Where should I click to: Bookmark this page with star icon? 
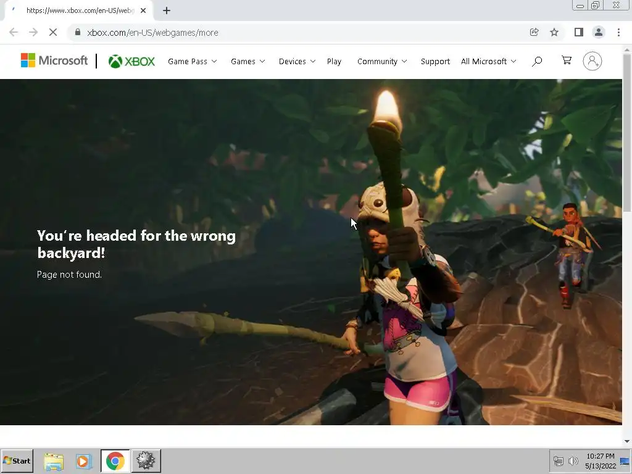554,32
